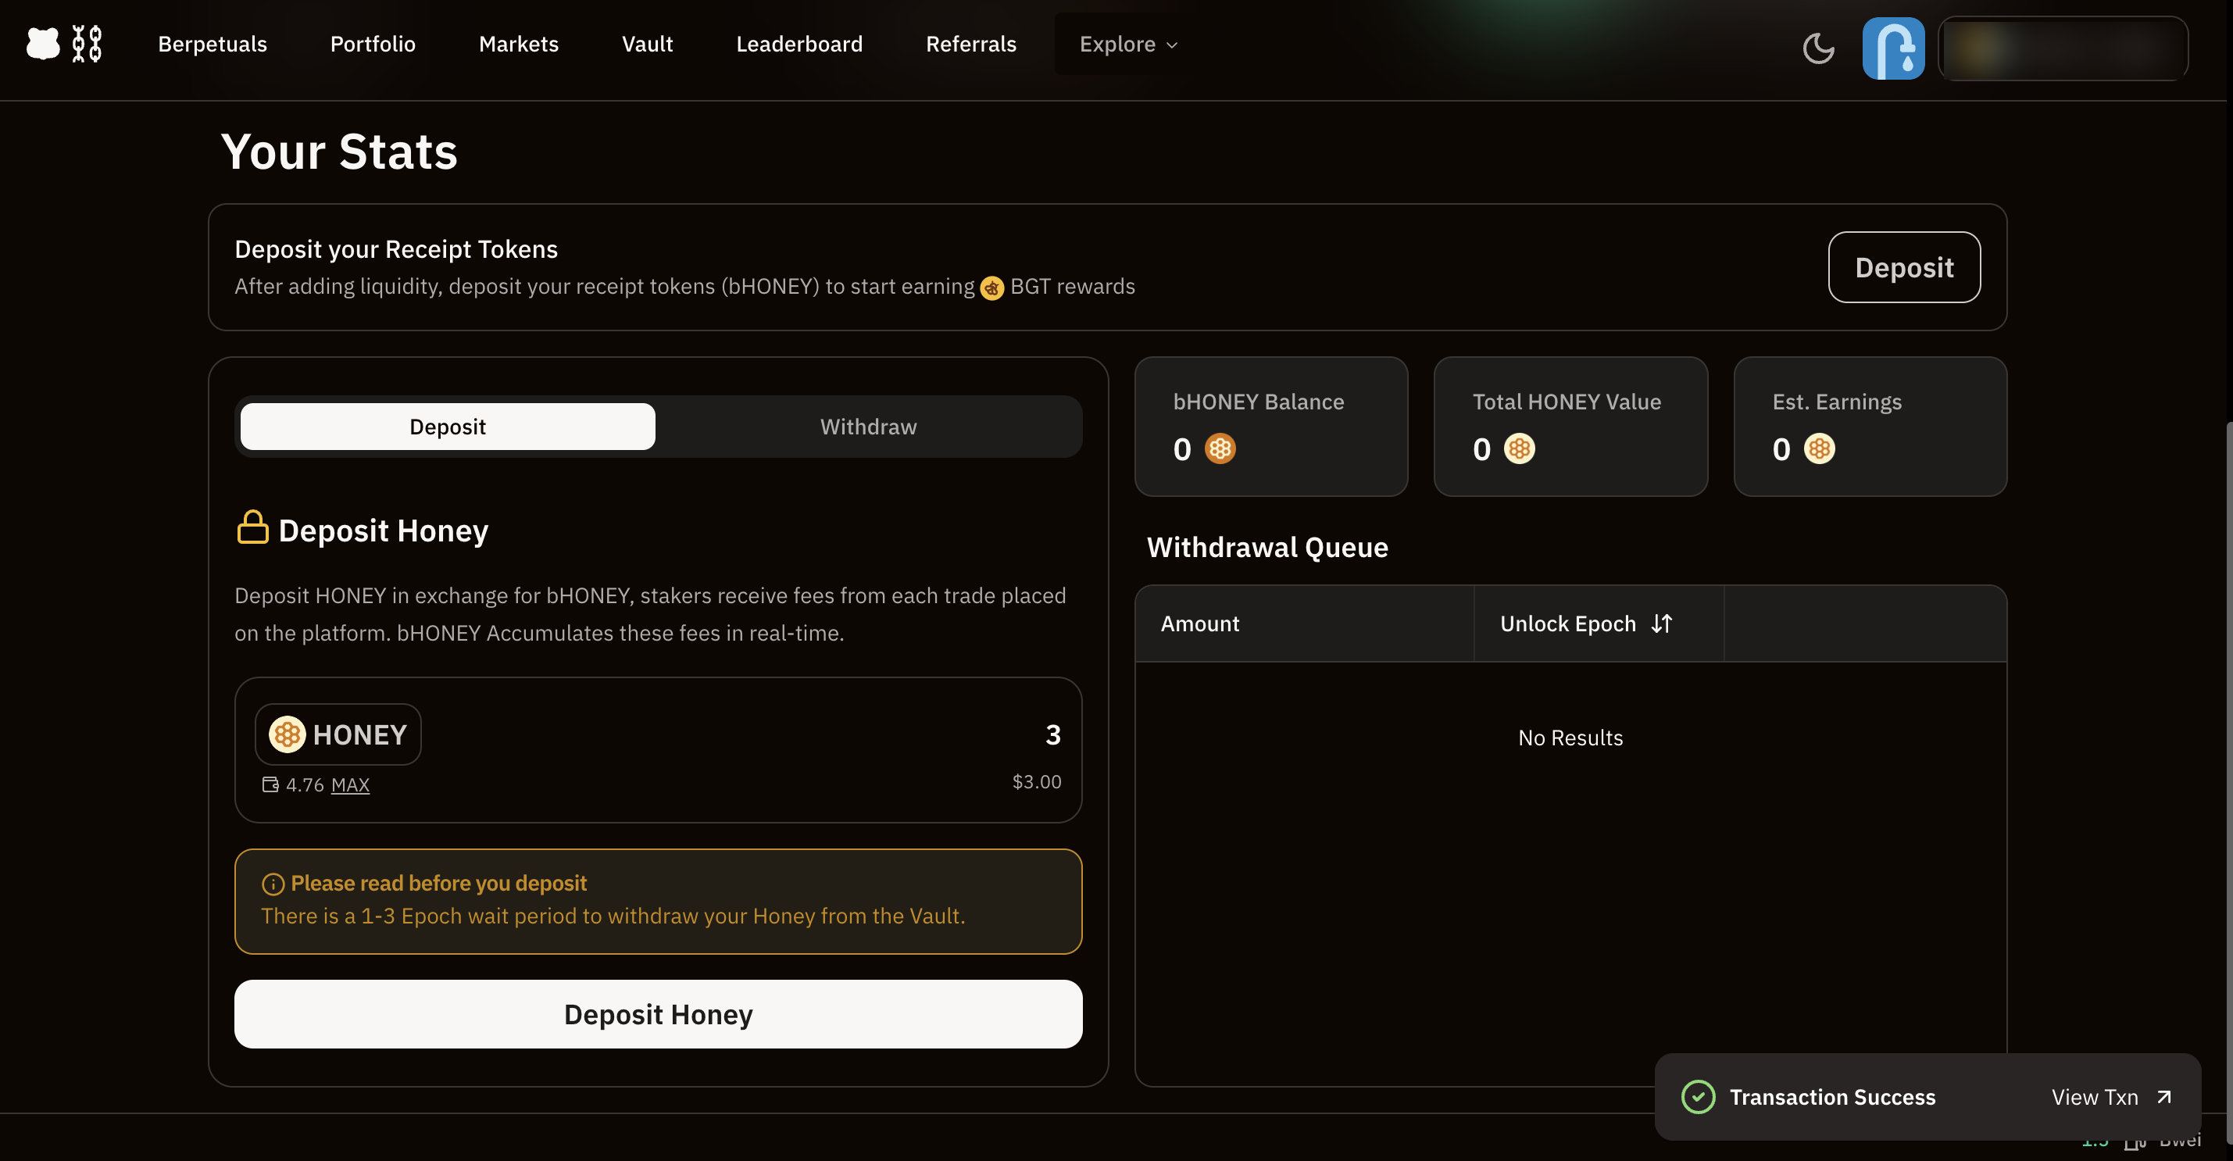Image resolution: width=2233 pixels, height=1161 pixels.
Task: Sort by Unlock Epoch arrows
Action: coord(1661,623)
